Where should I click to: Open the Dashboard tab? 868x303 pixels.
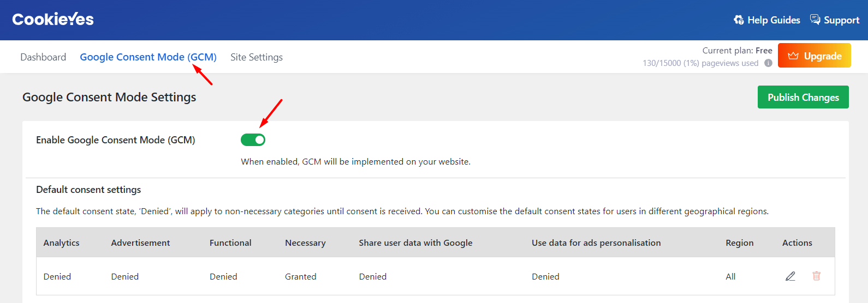click(43, 57)
